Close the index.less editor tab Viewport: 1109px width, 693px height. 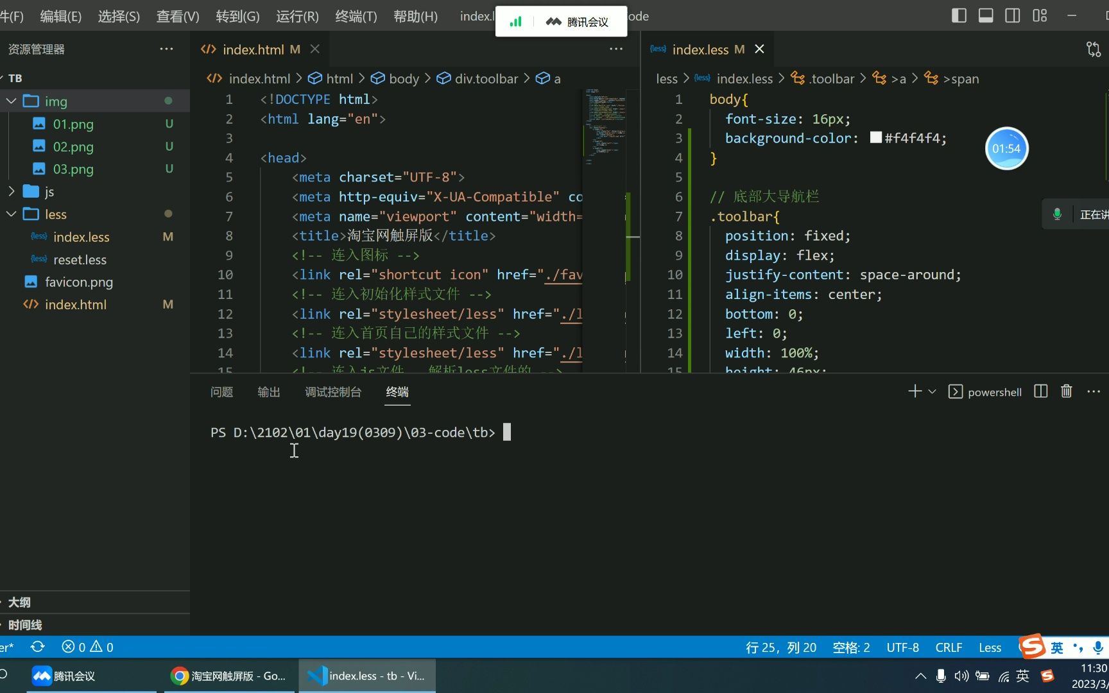point(759,49)
